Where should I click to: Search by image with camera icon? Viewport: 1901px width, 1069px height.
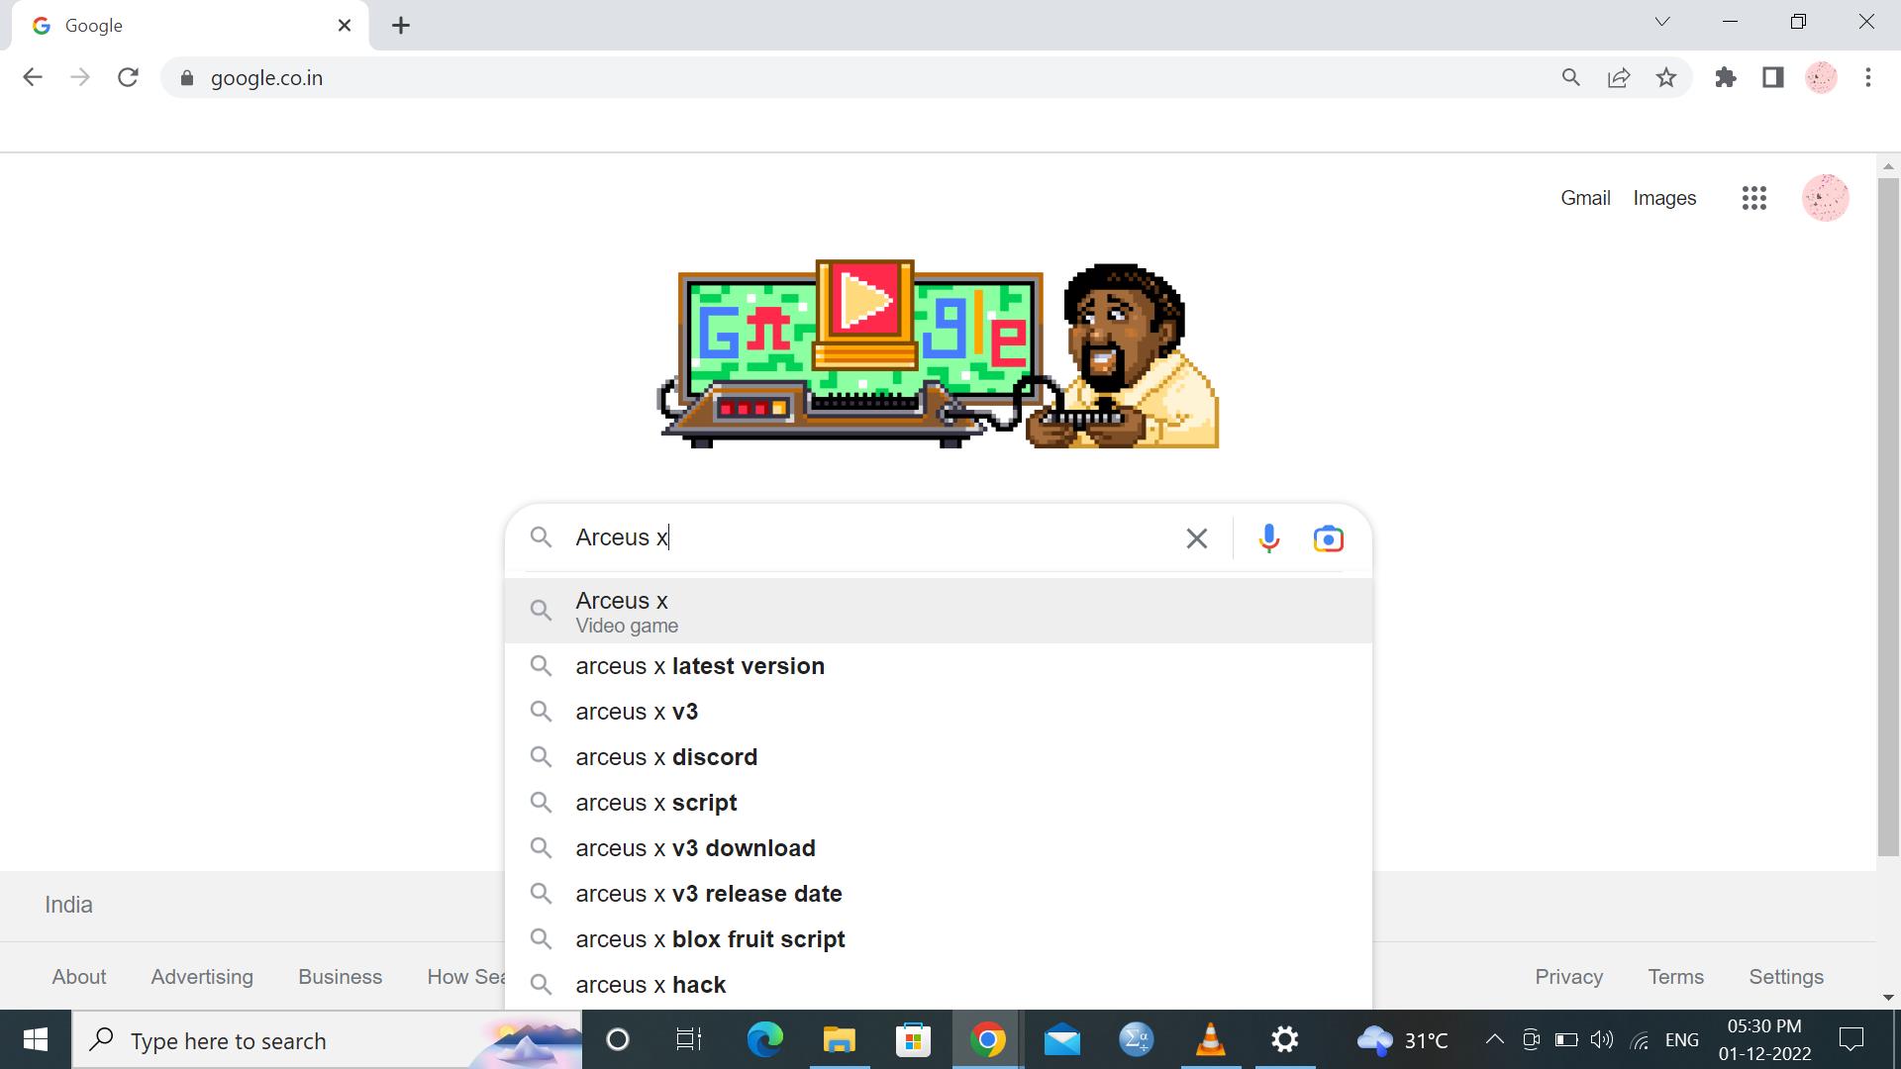pyautogui.click(x=1329, y=538)
